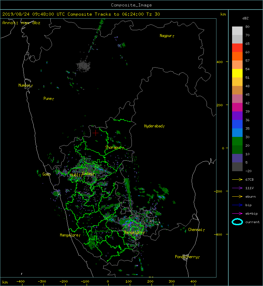
Task: Click the 'Annot: max dbz' annotation text
Action: [21, 23]
